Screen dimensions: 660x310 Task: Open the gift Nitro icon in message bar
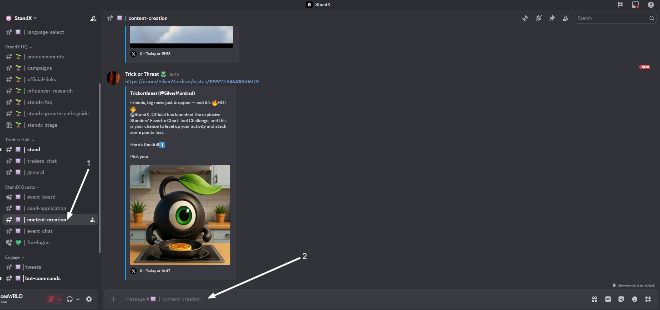(x=594, y=299)
